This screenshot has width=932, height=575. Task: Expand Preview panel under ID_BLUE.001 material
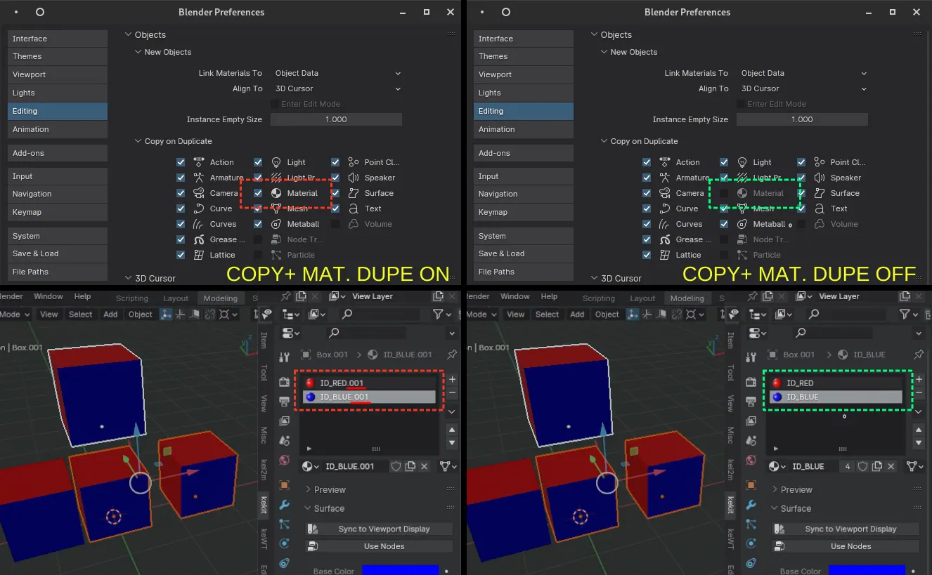pos(330,489)
